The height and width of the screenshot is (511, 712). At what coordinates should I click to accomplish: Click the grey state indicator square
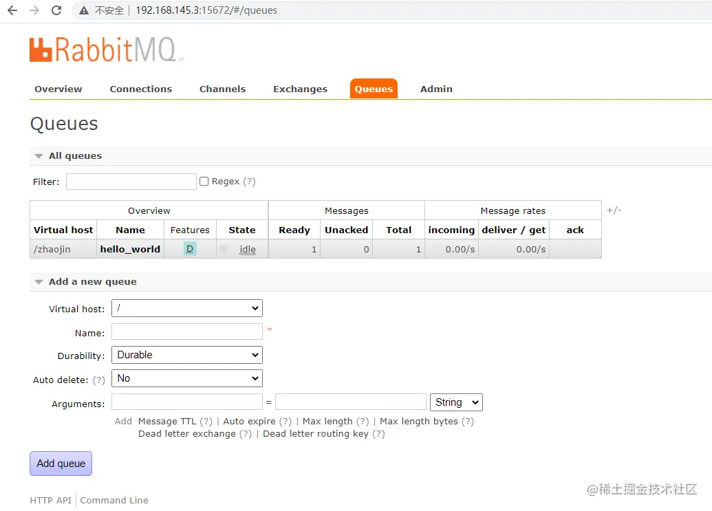(x=223, y=248)
